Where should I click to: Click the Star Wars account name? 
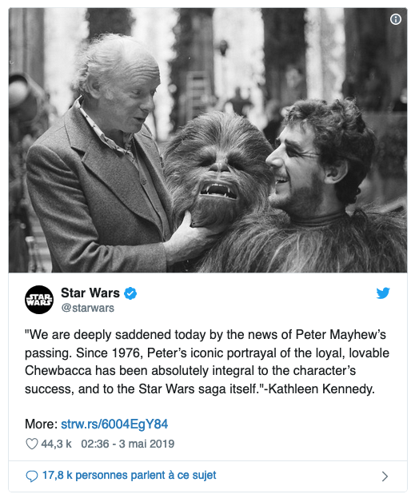pos(90,293)
